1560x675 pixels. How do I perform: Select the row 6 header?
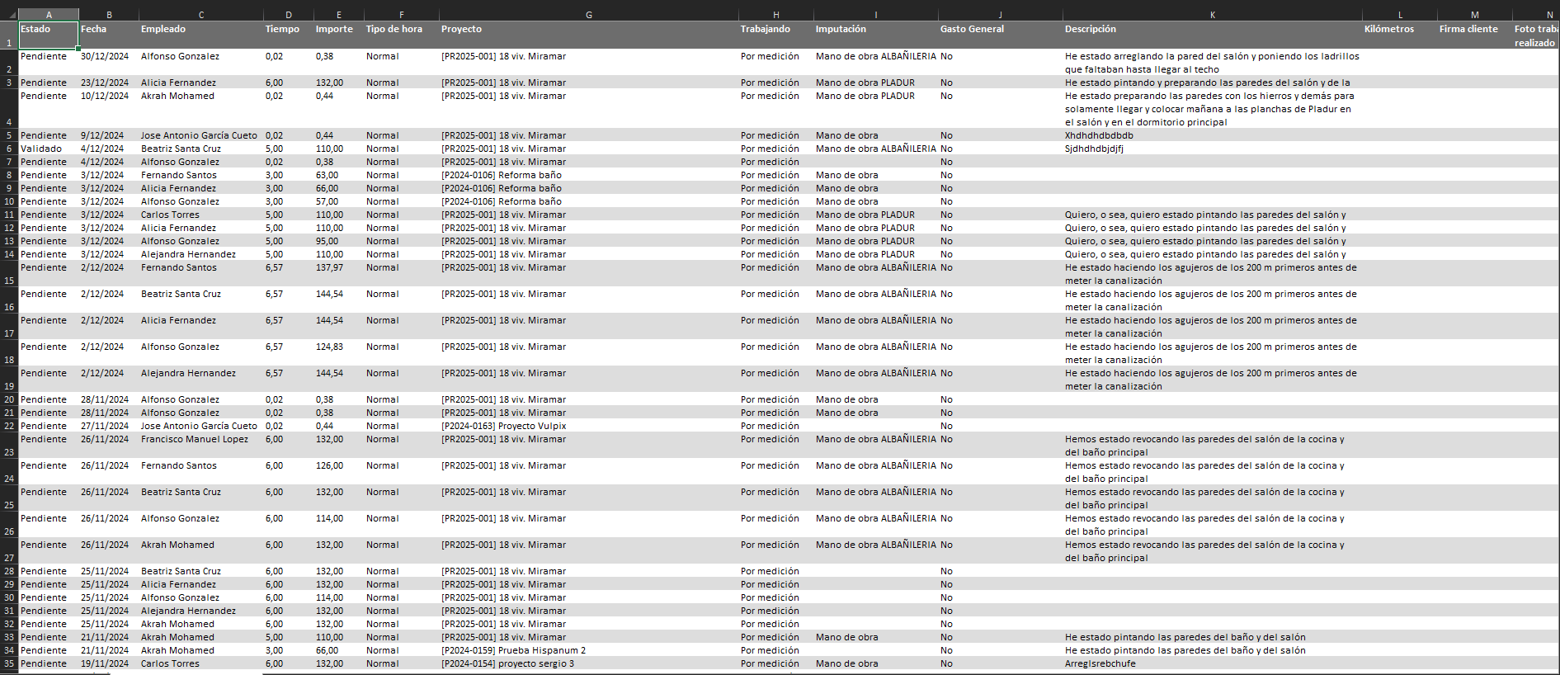[9, 149]
